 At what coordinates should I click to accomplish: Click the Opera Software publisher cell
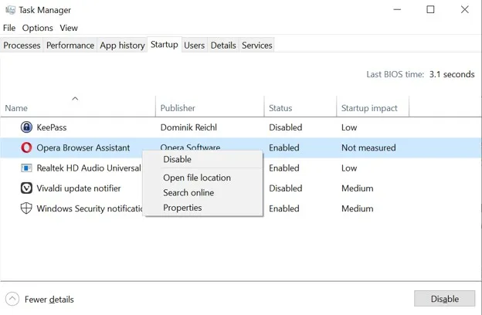pyautogui.click(x=190, y=147)
